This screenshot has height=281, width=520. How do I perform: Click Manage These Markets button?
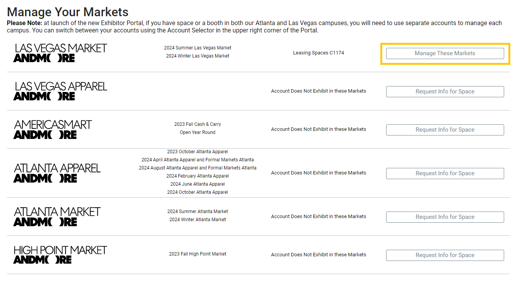pos(445,53)
